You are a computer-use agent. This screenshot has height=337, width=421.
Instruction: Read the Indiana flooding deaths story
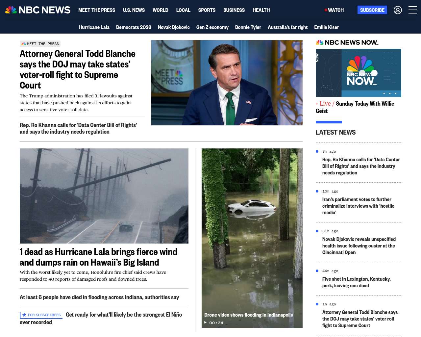point(99,297)
